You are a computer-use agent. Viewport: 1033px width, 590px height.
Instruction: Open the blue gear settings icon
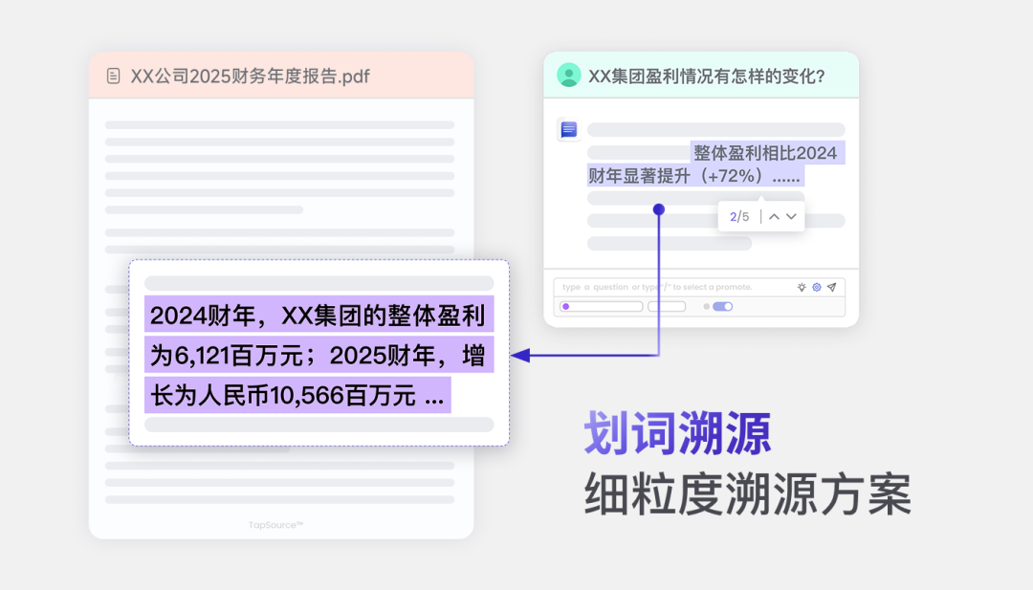tap(816, 287)
